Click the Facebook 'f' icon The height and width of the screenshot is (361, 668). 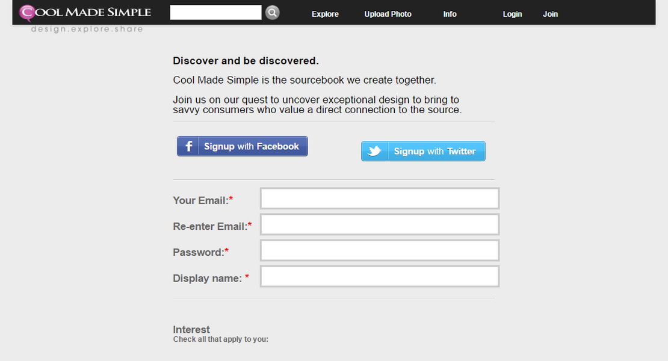pyautogui.click(x=188, y=146)
